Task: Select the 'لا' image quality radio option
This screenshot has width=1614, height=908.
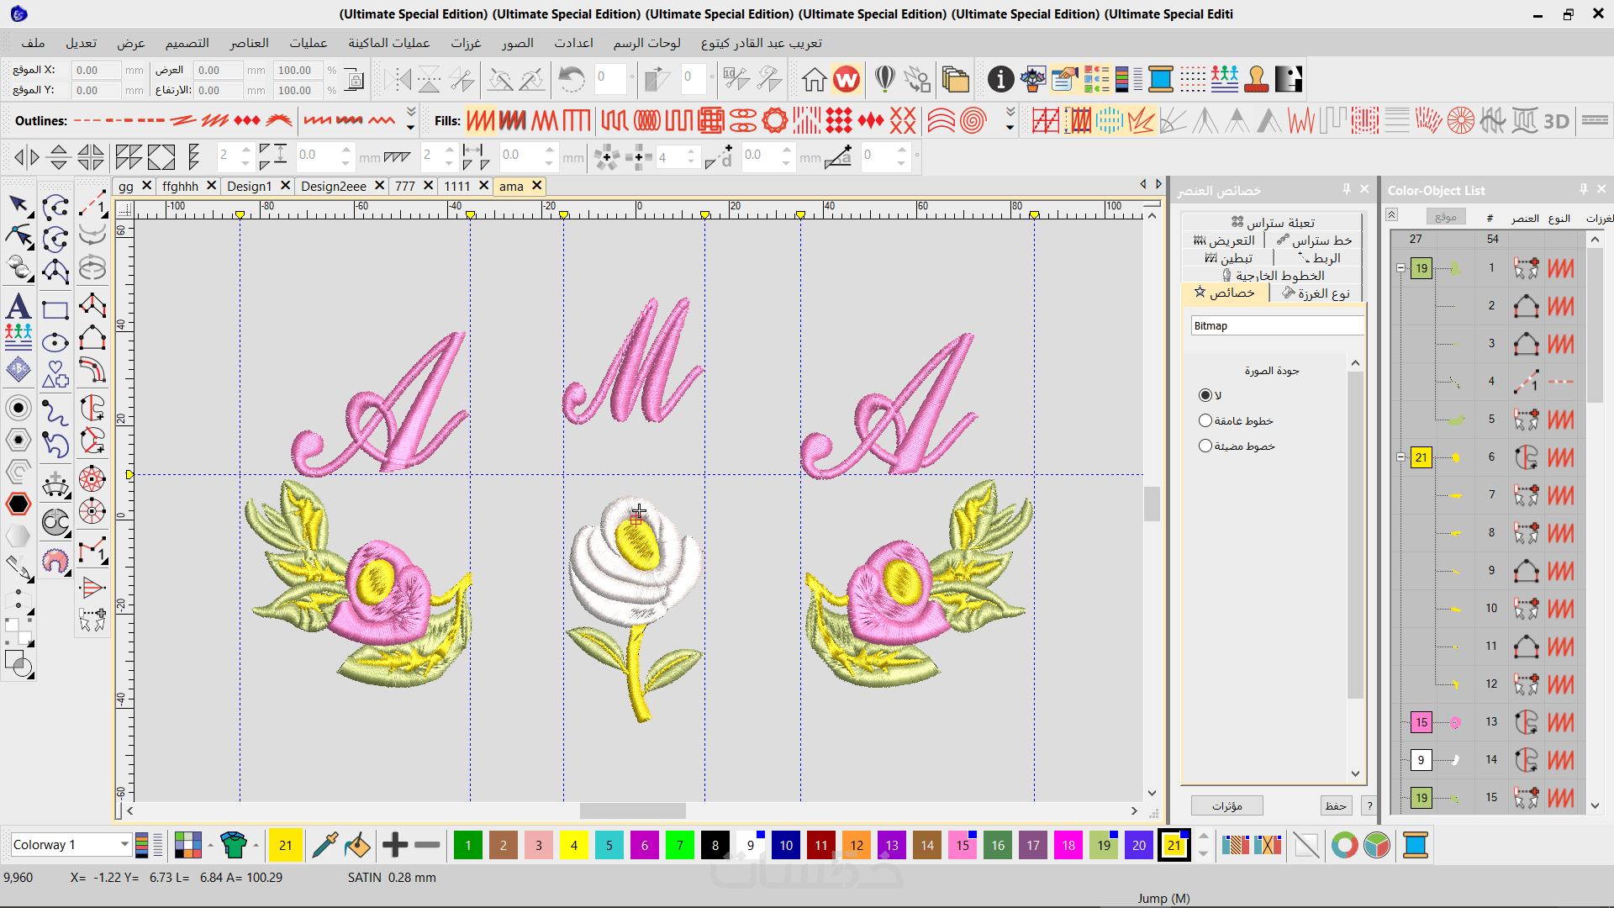Action: click(x=1205, y=395)
